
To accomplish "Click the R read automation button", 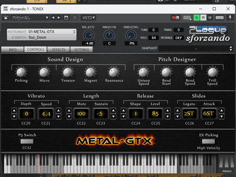I will 203,18.
